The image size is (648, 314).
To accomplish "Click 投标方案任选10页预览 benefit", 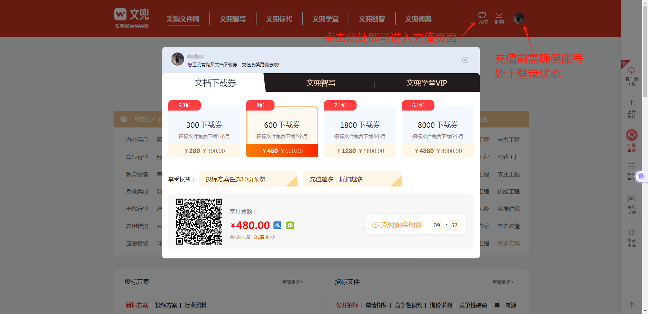I will [248, 179].
